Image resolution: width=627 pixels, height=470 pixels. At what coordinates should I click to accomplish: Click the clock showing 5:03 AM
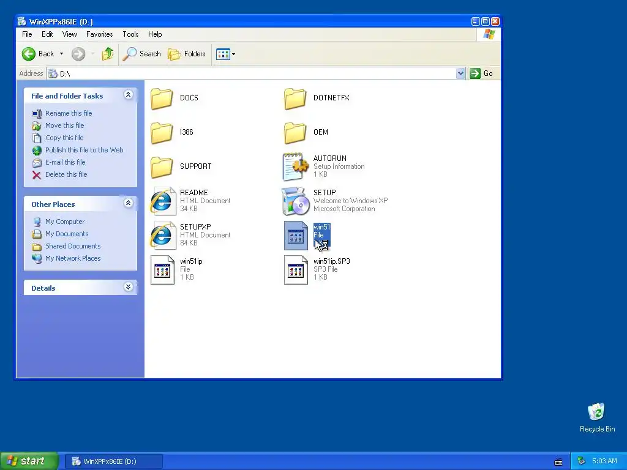[604, 461]
